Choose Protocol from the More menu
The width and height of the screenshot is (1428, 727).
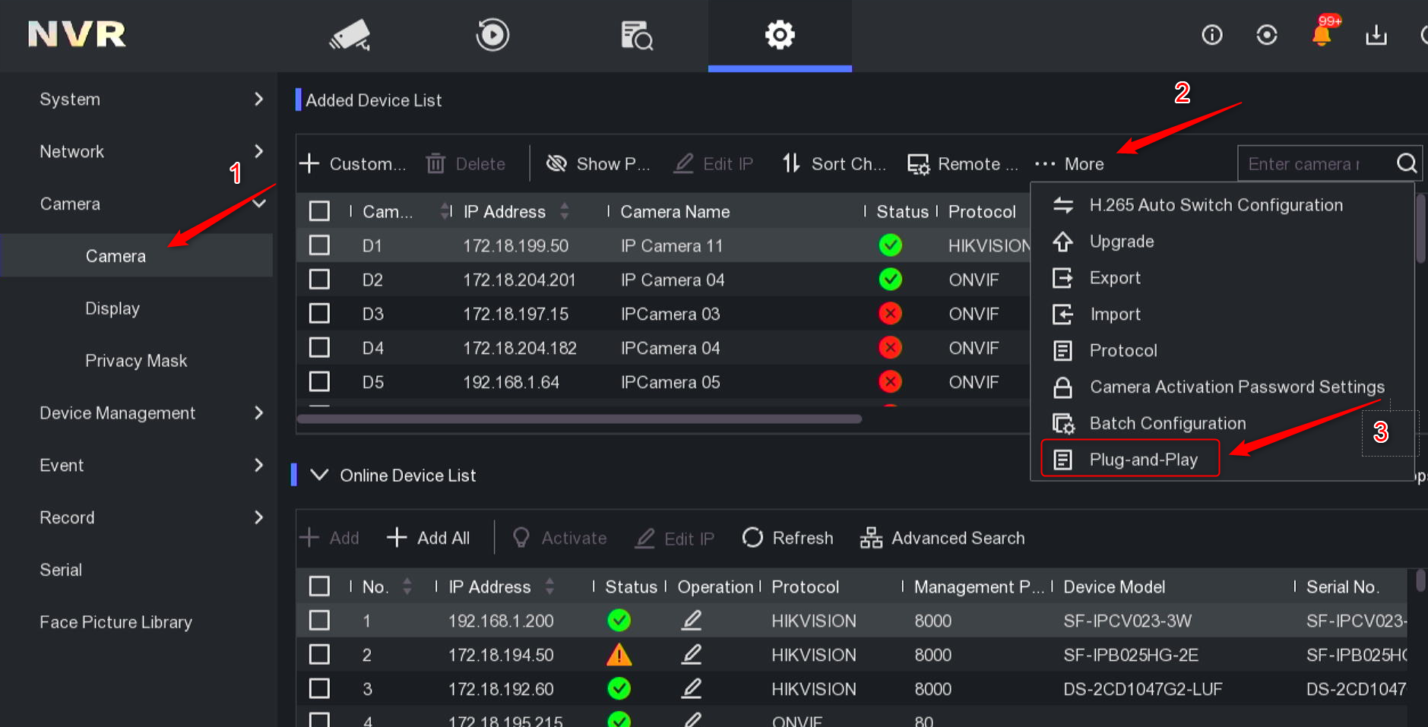[1123, 351]
